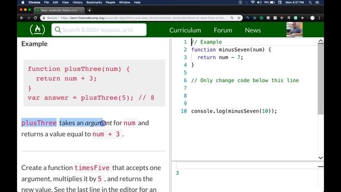Open the News link

(253, 30)
